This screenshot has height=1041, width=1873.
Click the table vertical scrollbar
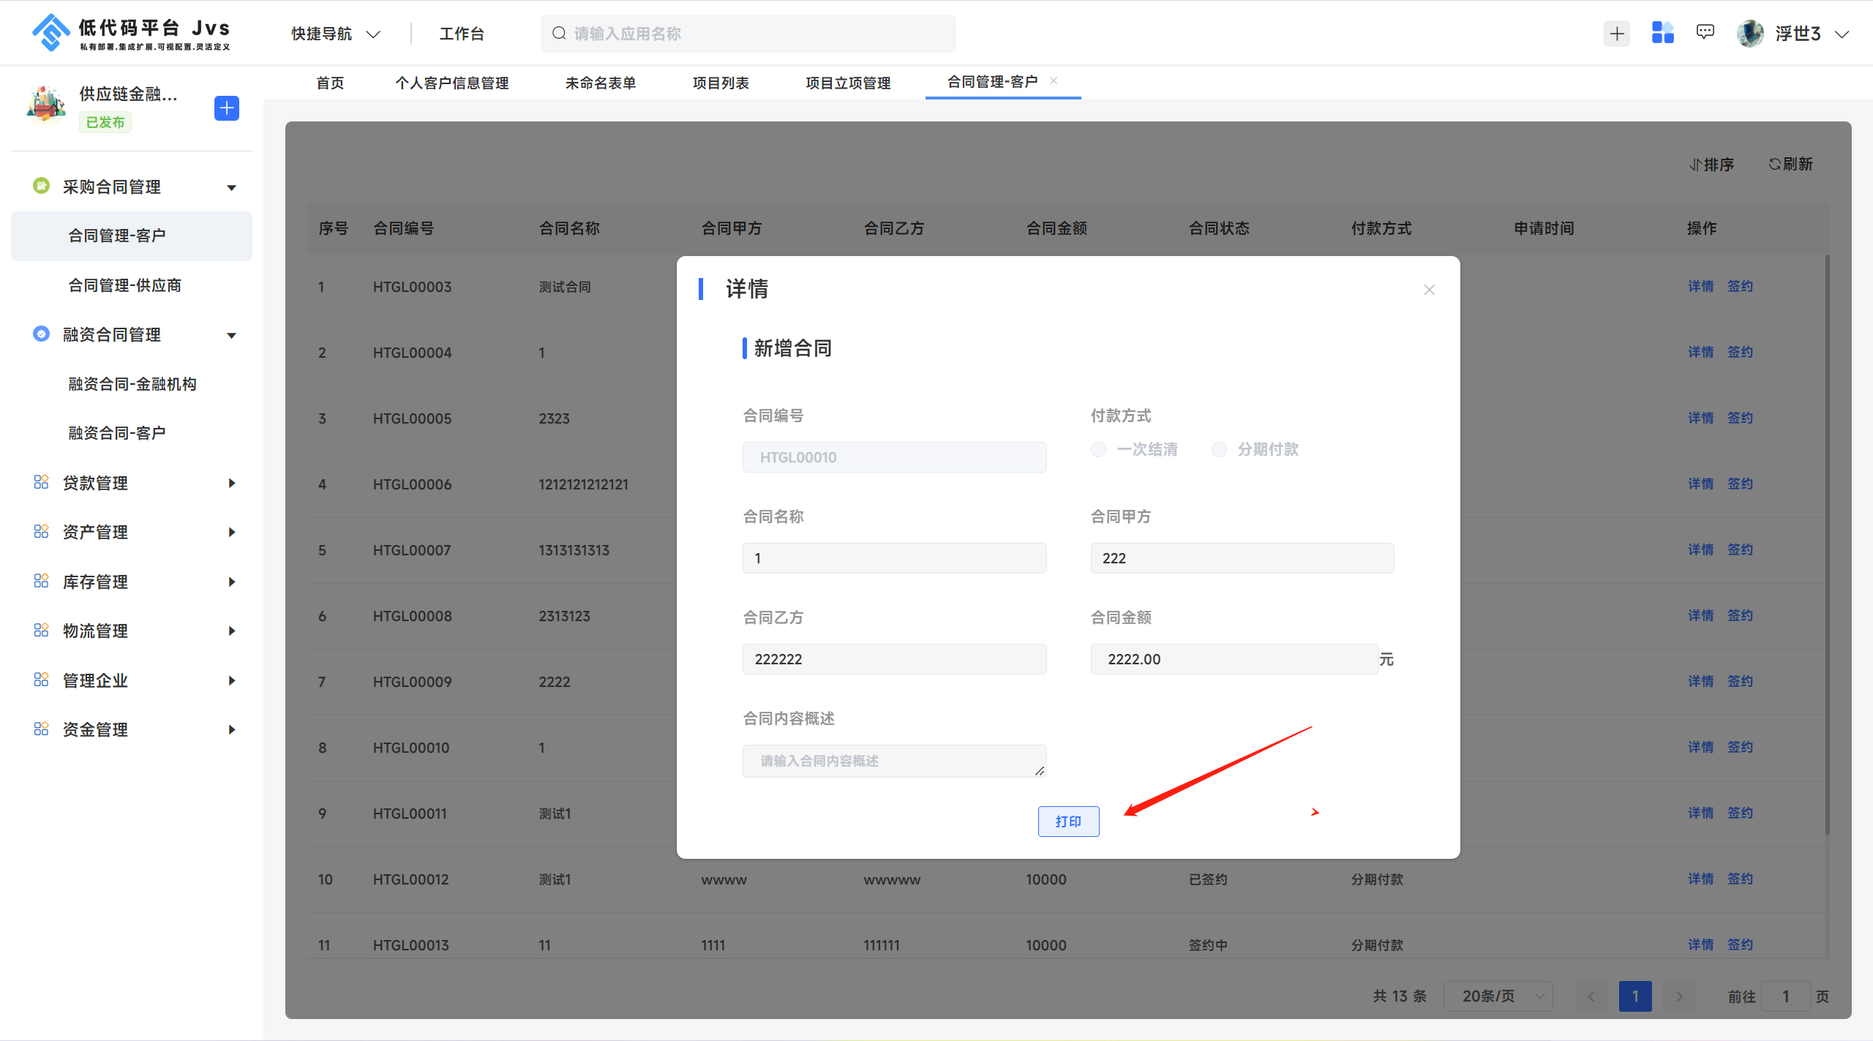[1828, 545]
